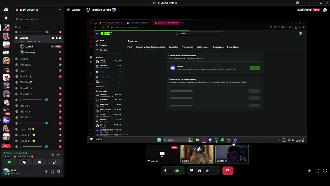Open srv-de-maicra text channel
The width and height of the screenshot is (330, 186).
(x=28, y=19)
